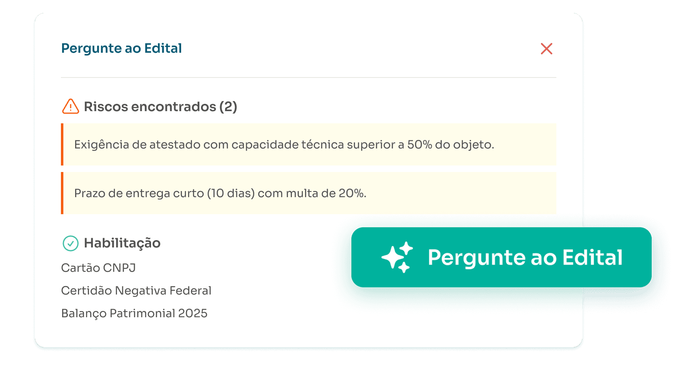Screen dimensions: 692x387
Task: Click the orange accent bar of the second risk alert
Action: (x=63, y=193)
